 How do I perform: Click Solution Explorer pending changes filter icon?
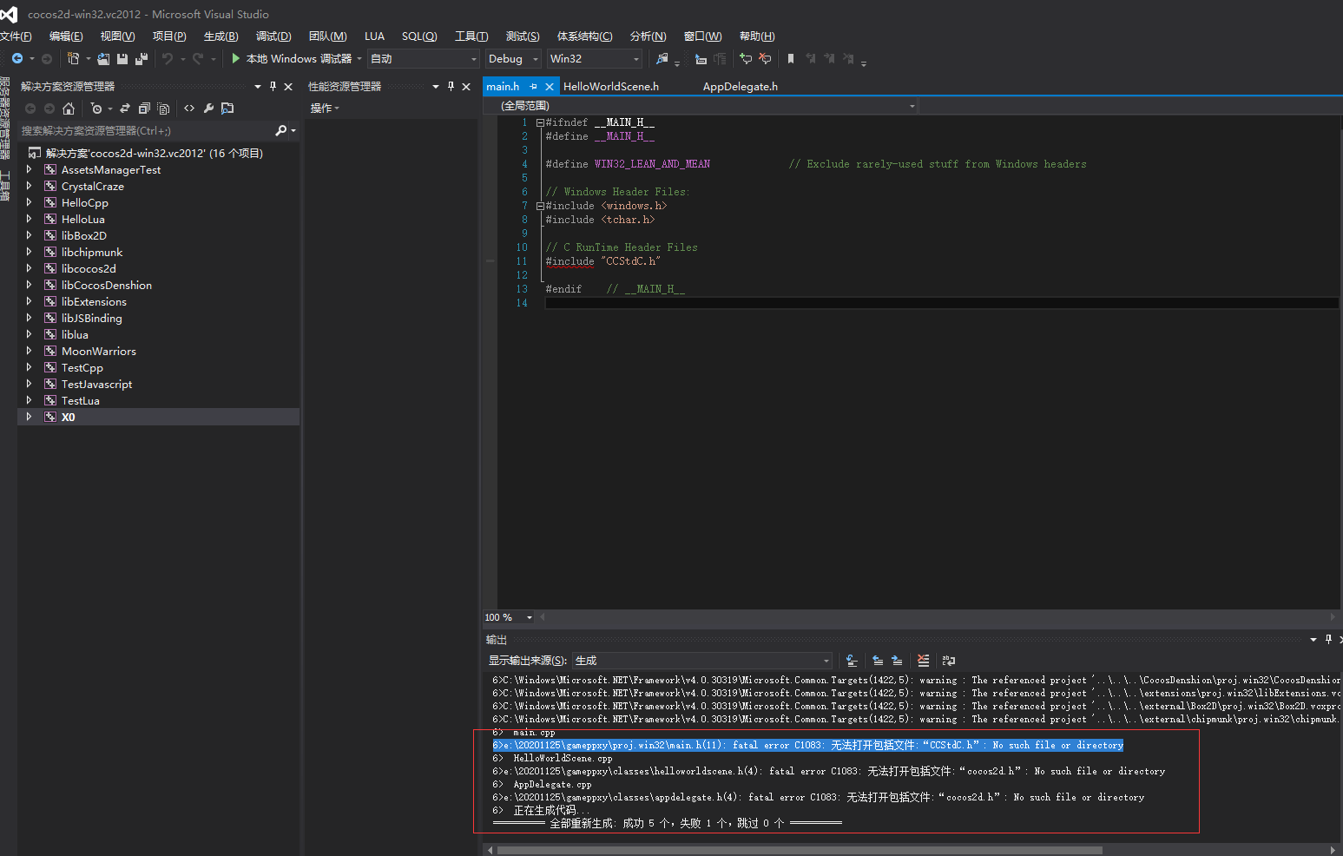[x=96, y=109]
